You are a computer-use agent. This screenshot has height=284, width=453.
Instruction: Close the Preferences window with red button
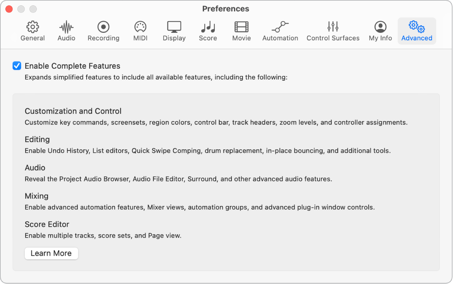(x=9, y=9)
